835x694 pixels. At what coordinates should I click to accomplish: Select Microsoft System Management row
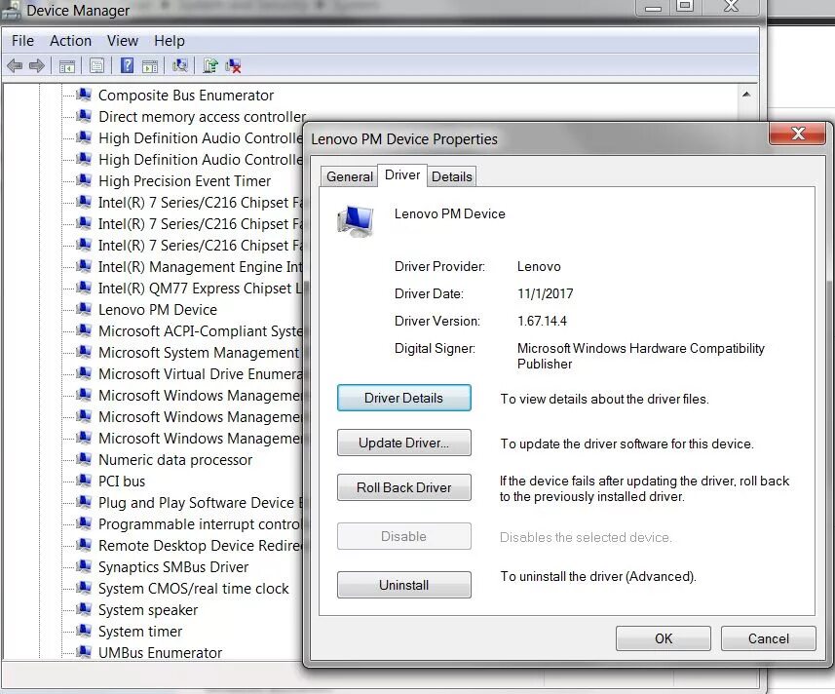200,352
